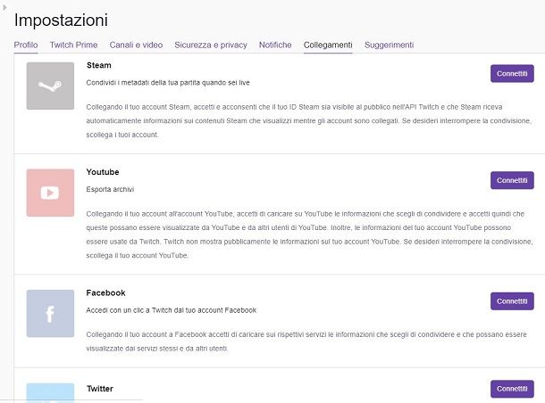Click the Facebook heading text
This screenshot has width=545, height=403.
click(x=106, y=292)
